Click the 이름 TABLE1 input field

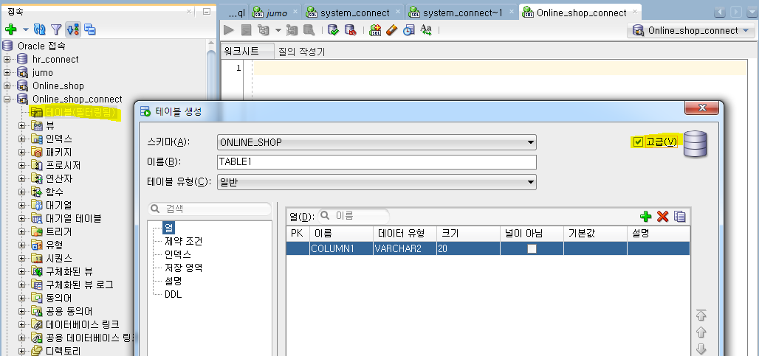377,162
